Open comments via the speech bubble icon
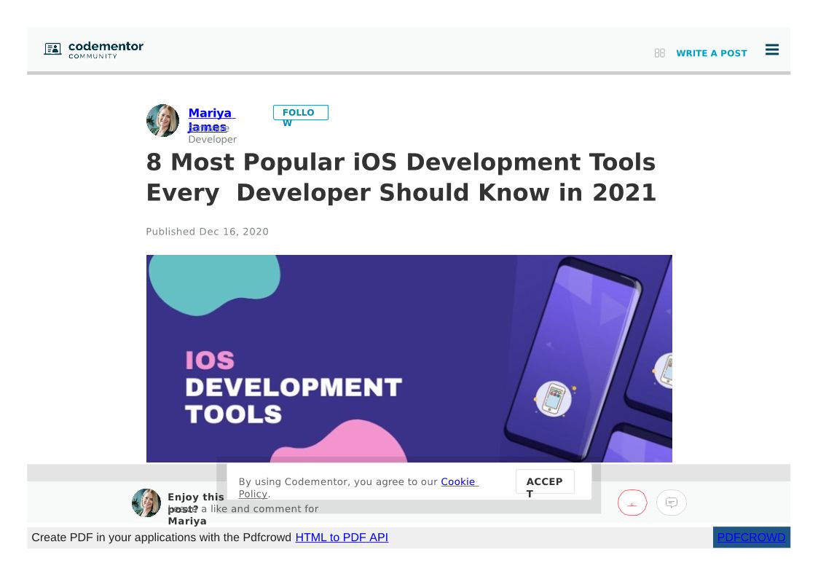This screenshot has height=579, width=818. point(671,503)
